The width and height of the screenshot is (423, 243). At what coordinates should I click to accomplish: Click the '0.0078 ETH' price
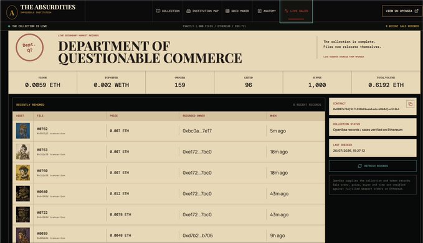click(120, 215)
